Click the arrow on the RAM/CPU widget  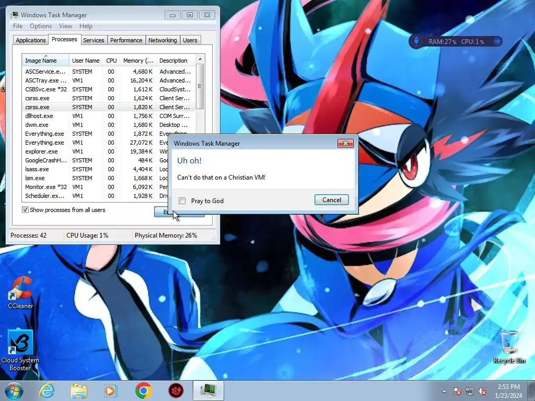pos(497,41)
